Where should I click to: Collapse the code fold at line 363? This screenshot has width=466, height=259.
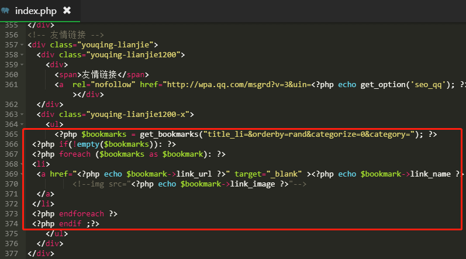[22, 115]
